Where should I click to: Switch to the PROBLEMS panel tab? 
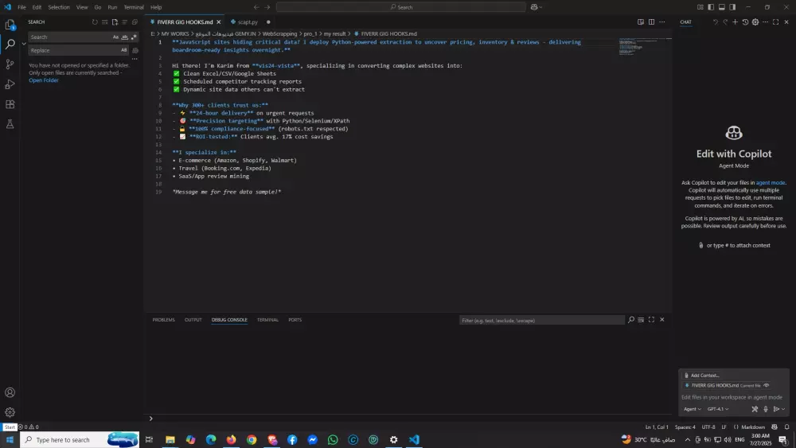click(163, 320)
